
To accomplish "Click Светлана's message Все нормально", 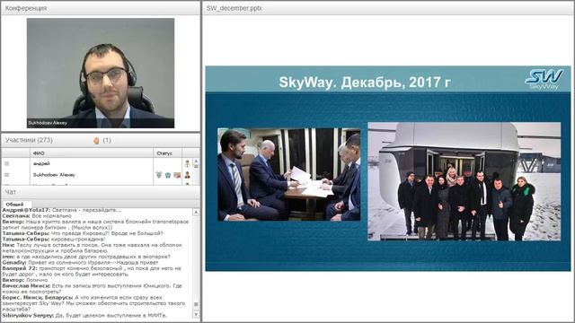I will pos(37,216).
